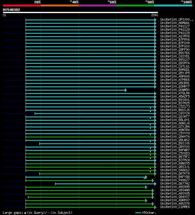This screenshot has width=195, height=215.
Task: Select the UniRef100_P41129 hit label
Action: click(175, 29)
